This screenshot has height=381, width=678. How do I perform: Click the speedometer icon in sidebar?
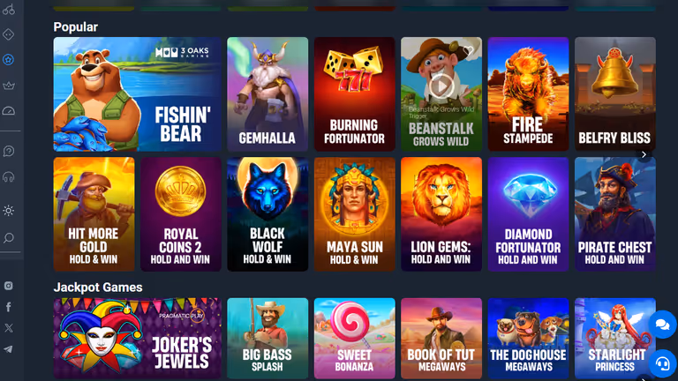[x=9, y=111]
